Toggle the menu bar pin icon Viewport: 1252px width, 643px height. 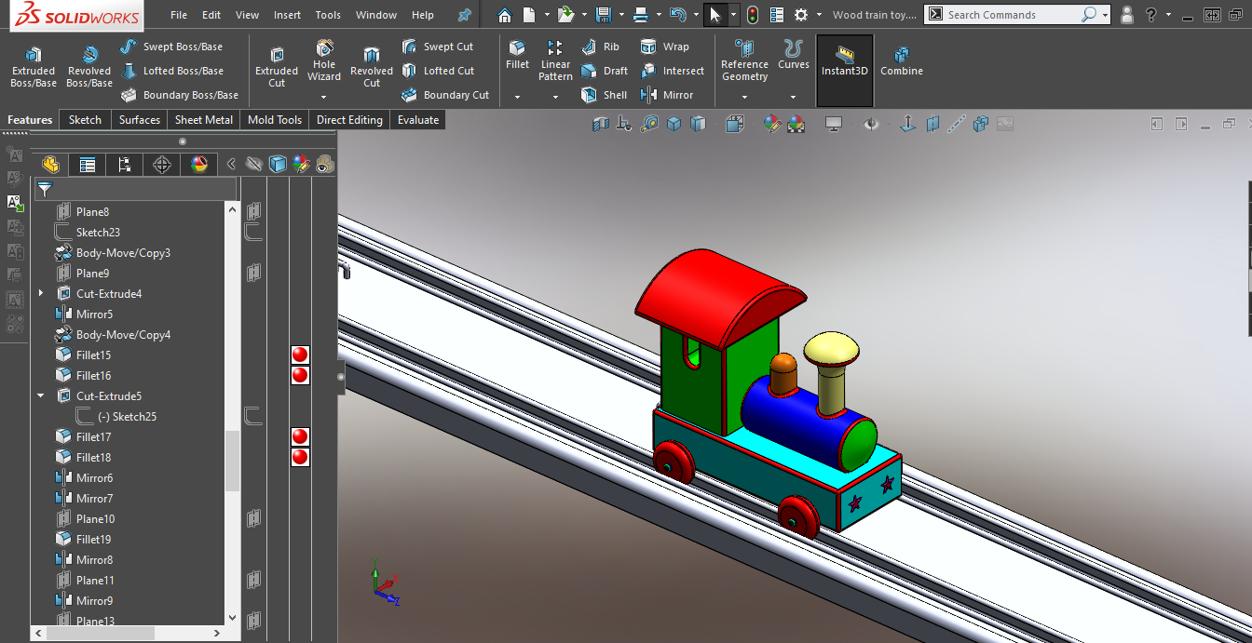[465, 15]
